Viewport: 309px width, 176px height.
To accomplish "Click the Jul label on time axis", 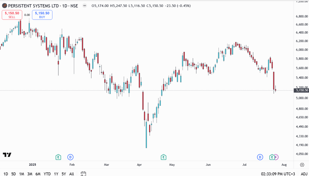I will [x=244, y=165].
